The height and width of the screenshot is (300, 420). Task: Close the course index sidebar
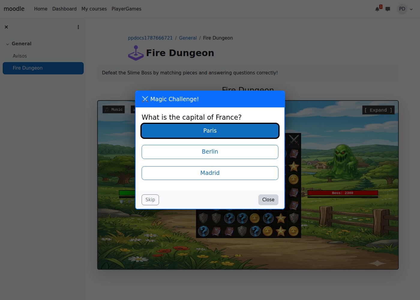tap(6, 27)
